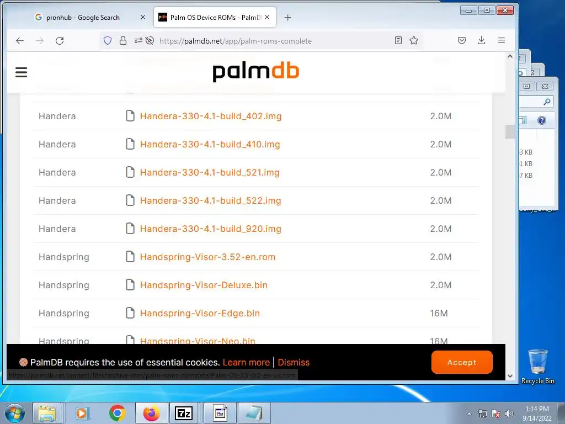Open Handspring-Visor-Edge.bin link
This screenshot has width=565, height=424.
(x=200, y=313)
